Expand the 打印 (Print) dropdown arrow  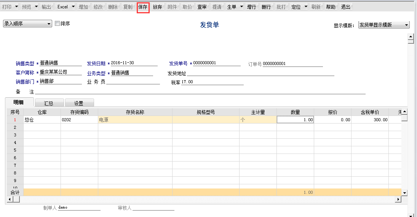pos(16,7)
